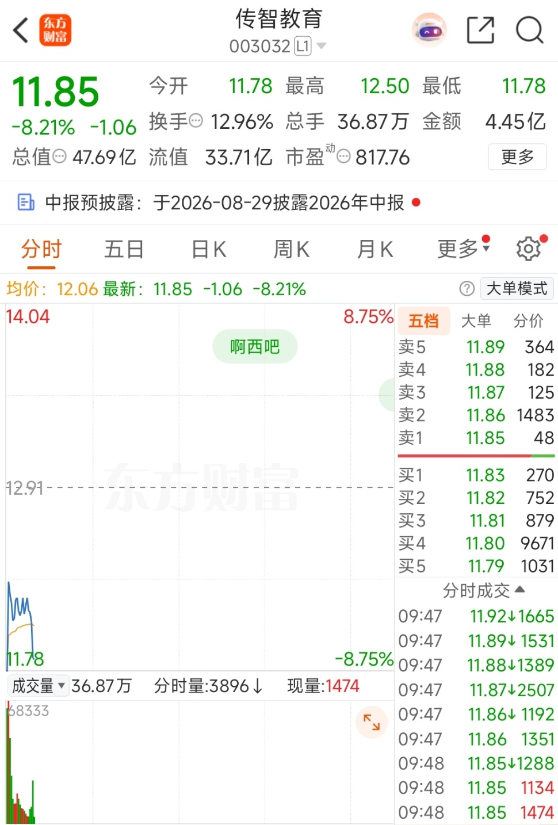
Task: Expand the chart to fullscreen icon
Action: 372,722
